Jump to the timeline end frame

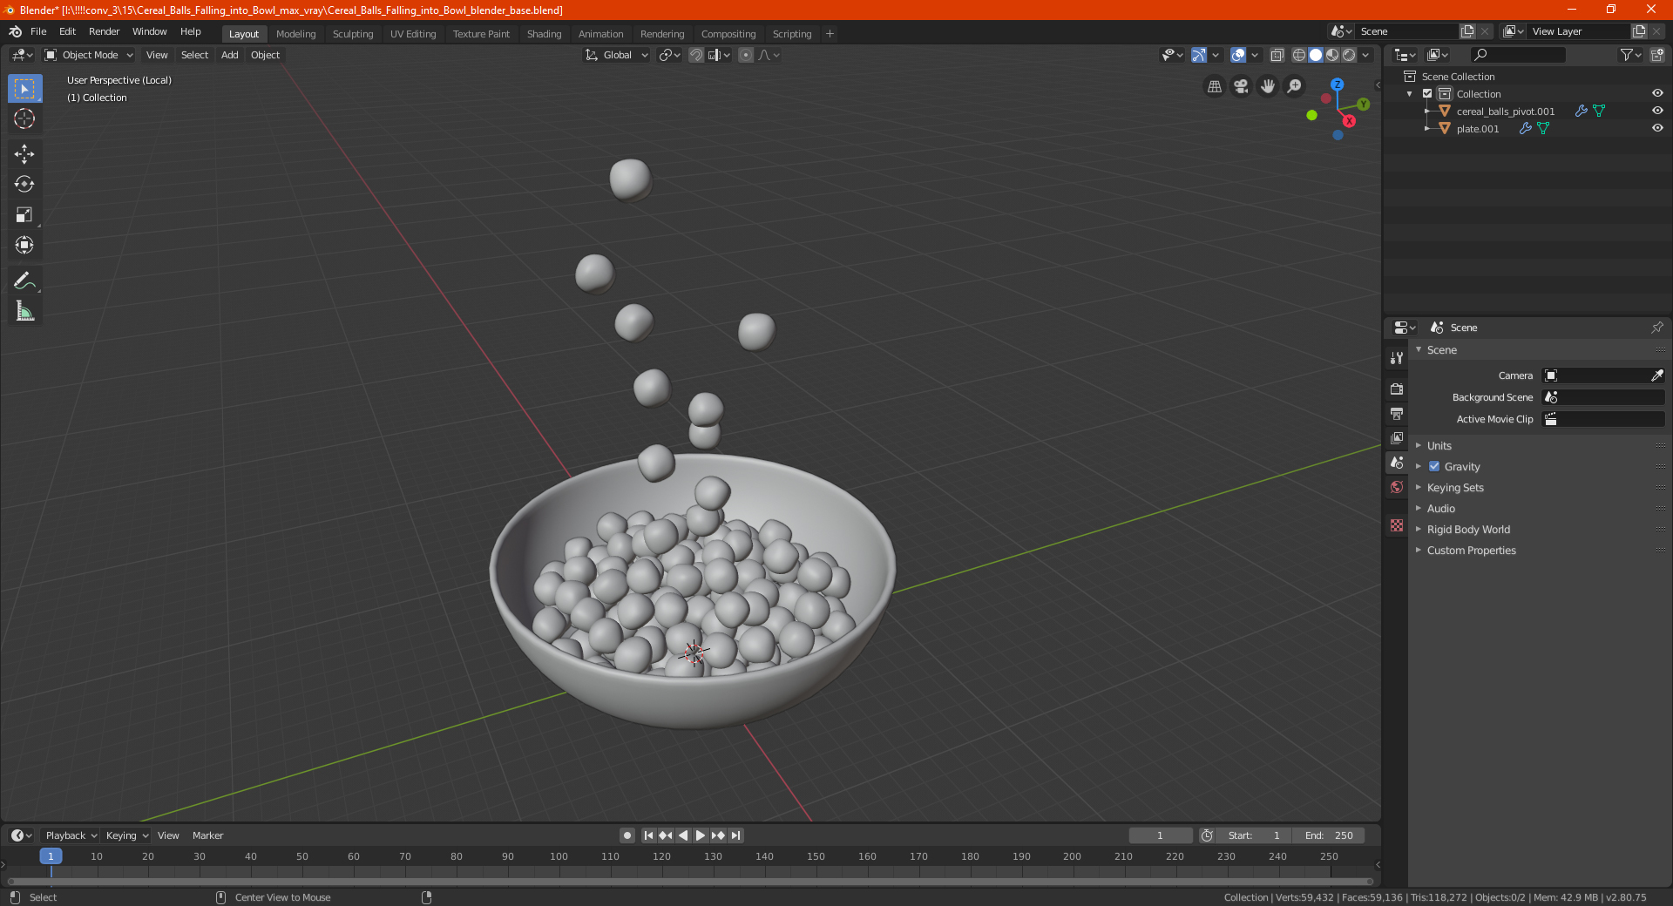(735, 835)
